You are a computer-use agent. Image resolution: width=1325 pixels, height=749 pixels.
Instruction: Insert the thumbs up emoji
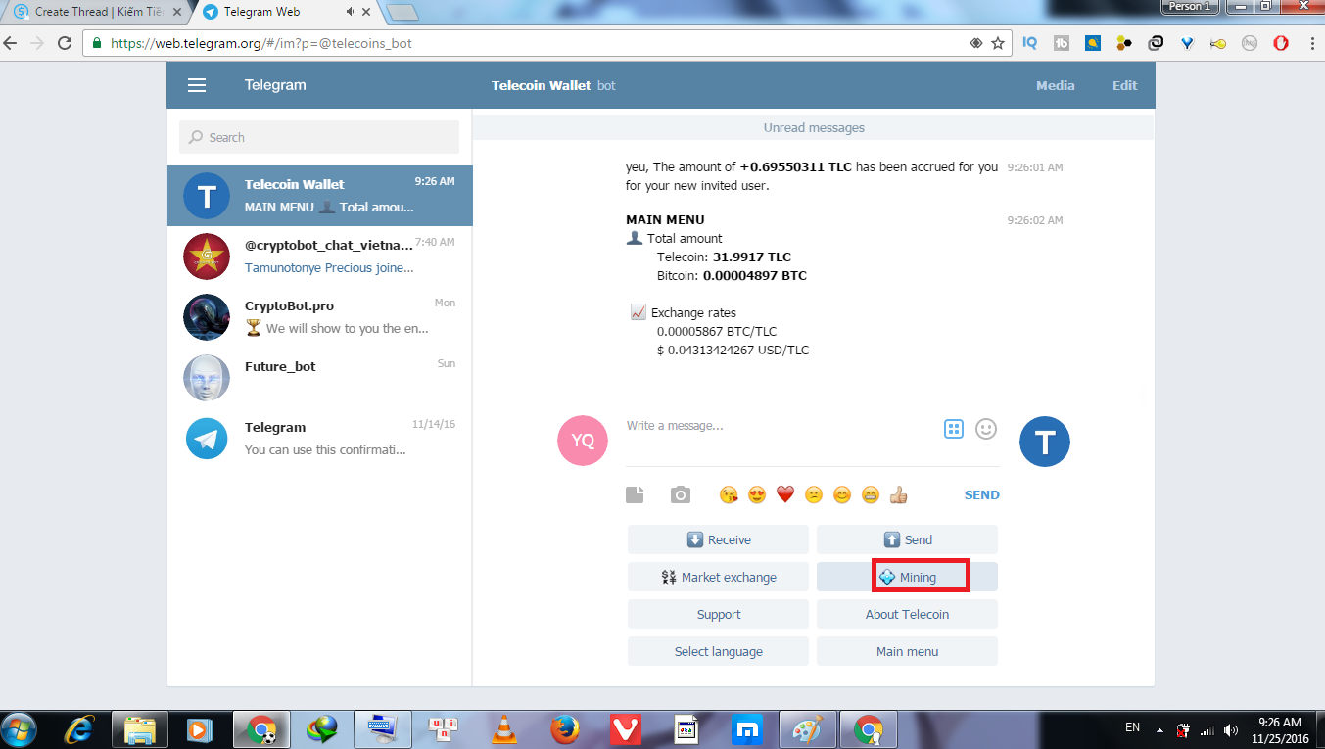899,495
